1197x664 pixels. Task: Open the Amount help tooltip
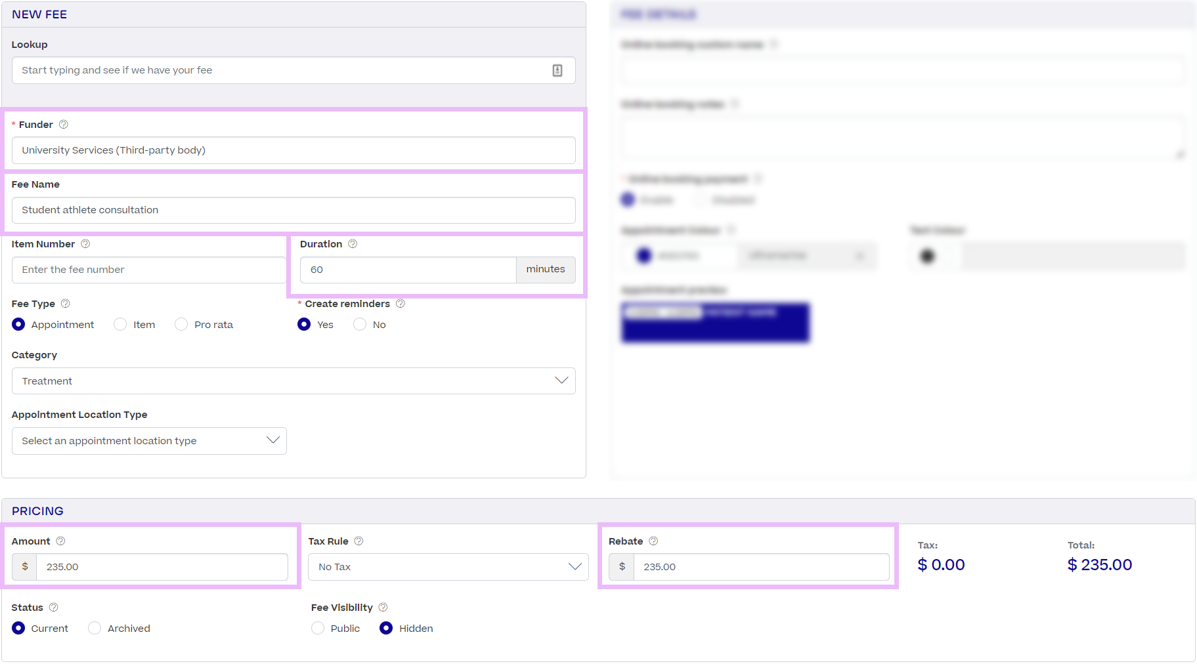click(x=60, y=541)
